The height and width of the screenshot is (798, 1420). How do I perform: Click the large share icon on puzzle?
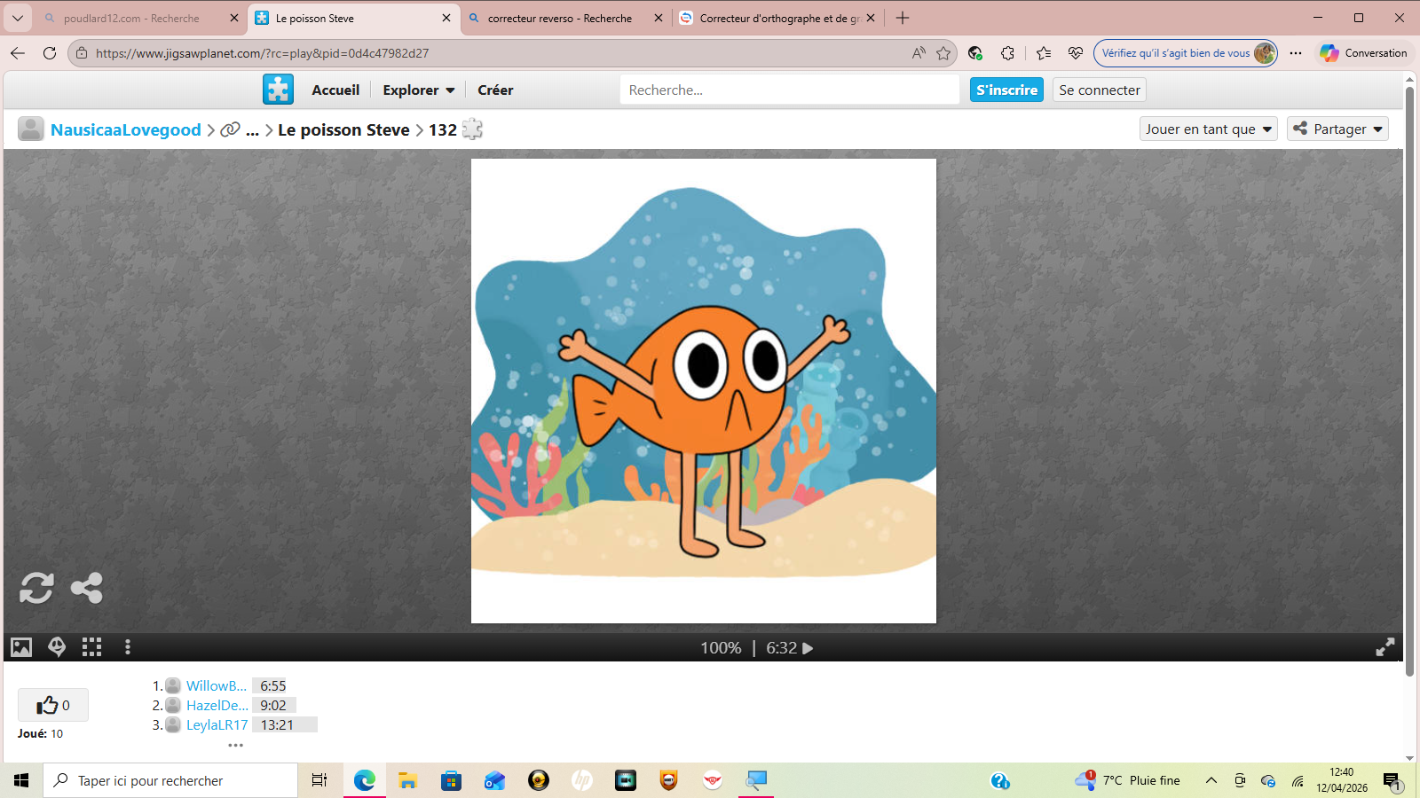coord(87,588)
